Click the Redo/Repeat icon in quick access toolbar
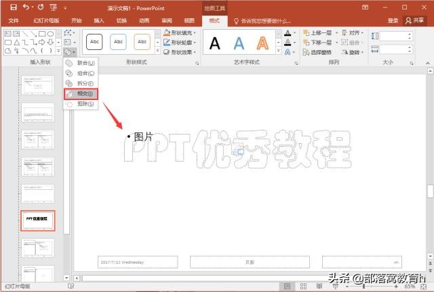434x292 pixels. pyautogui.click(x=41, y=7)
